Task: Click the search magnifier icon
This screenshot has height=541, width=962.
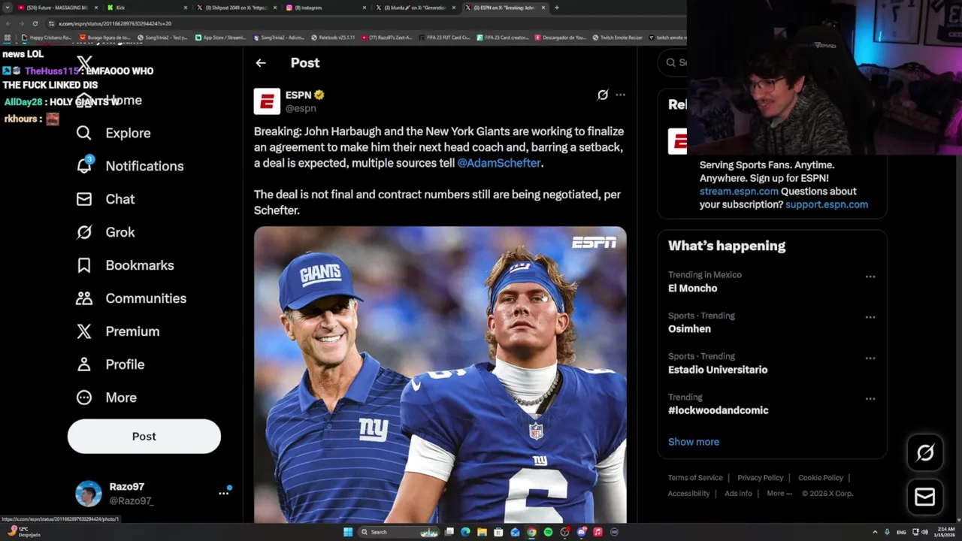Action: click(670, 62)
